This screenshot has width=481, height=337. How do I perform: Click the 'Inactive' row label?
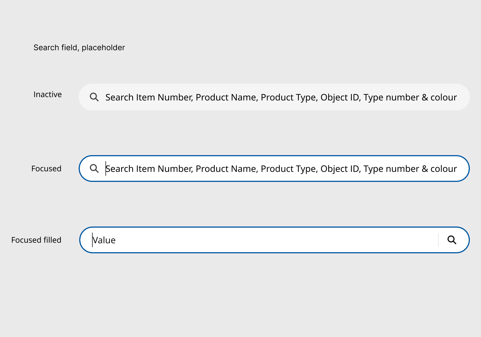pos(47,95)
